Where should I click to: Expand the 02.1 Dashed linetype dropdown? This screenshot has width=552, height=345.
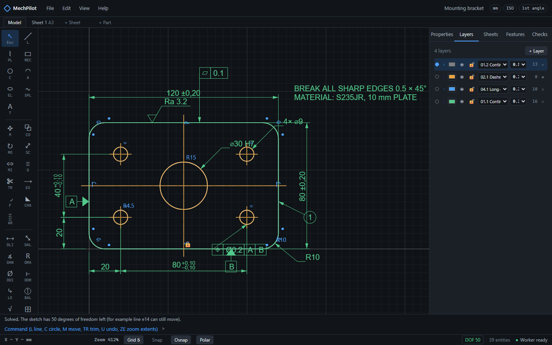coord(493,77)
